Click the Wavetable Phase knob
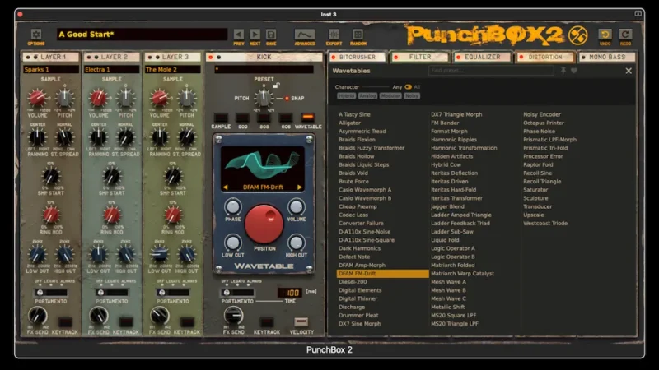659x370 pixels. tap(232, 207)
